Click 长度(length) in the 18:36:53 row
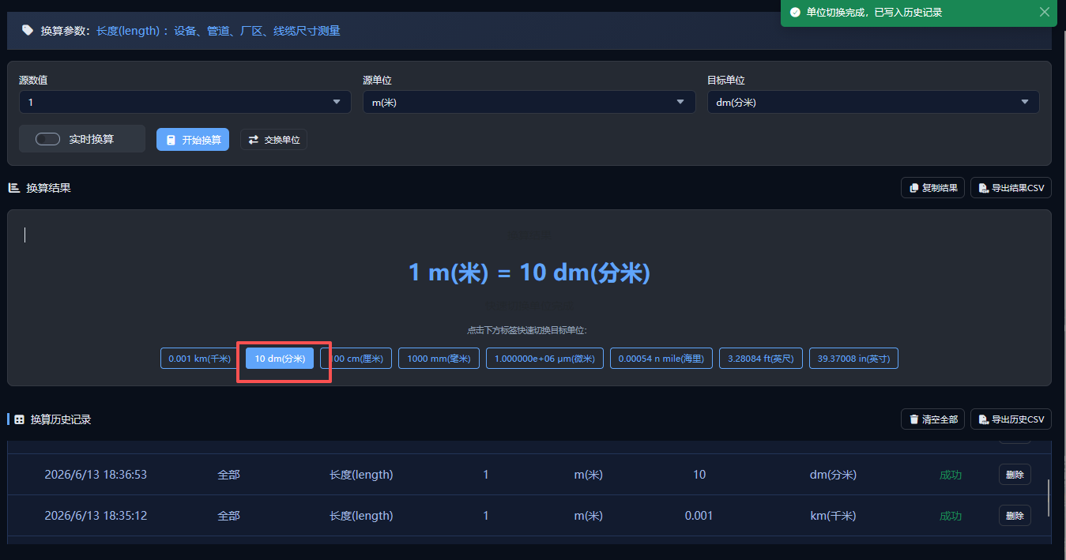This screenshot has width=1066, height=560. pos(361,475)
